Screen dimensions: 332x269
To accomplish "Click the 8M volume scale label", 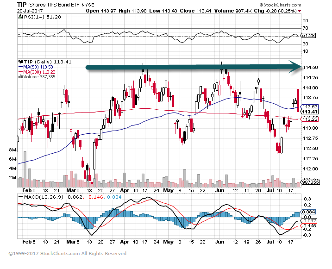I will 13,150.
